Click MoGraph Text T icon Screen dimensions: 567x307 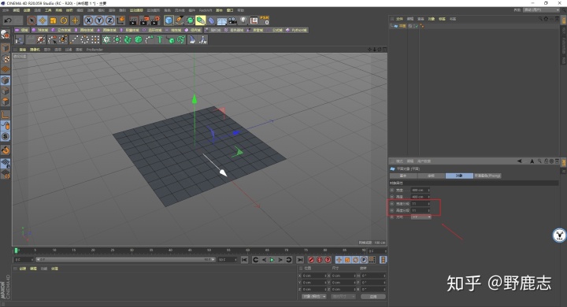pos(159,39)
